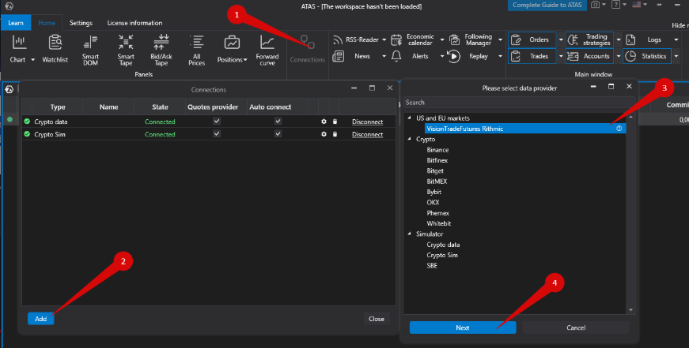
Task: Open the All Prices panel
Action: point(196,51)
